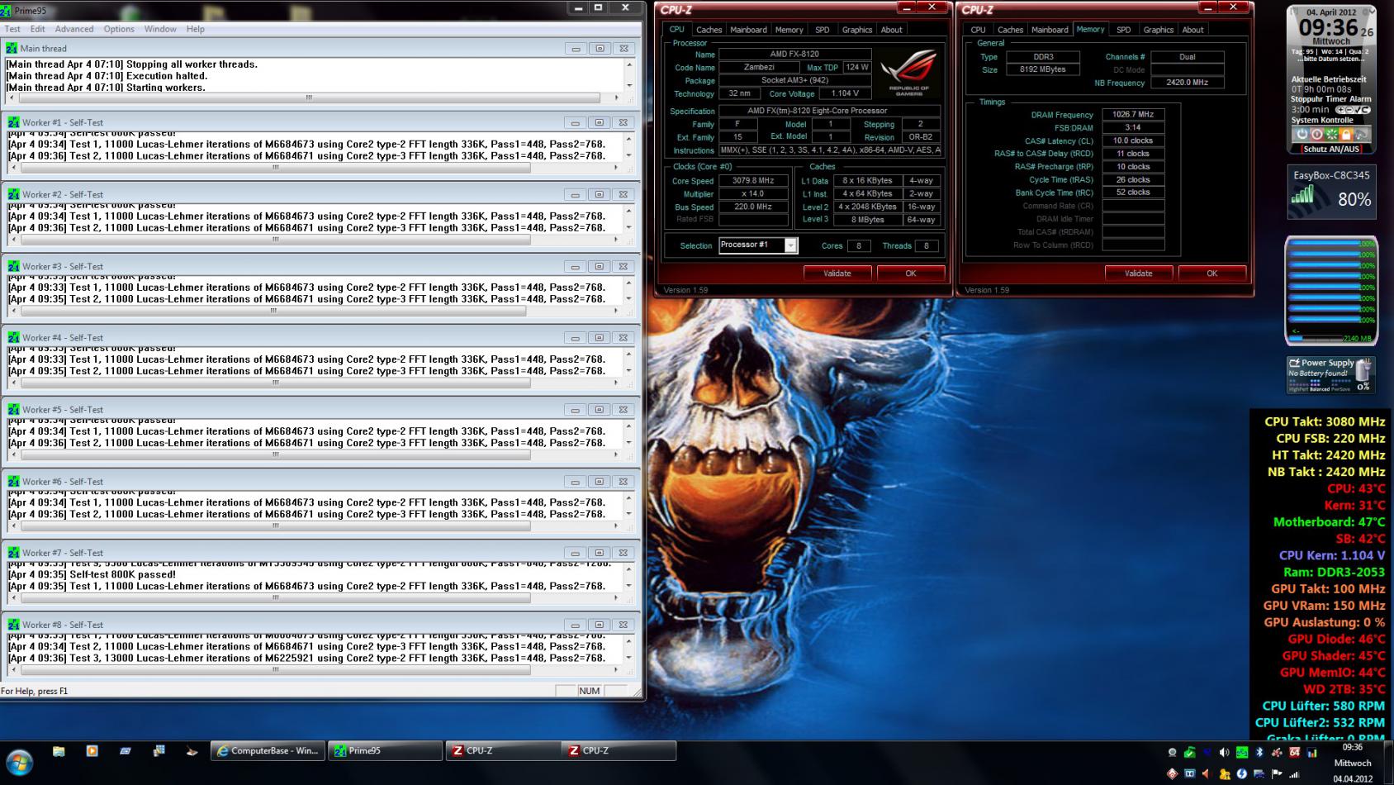Click the Prime95 NUM status bar indicator
The image size is (1394, 785).
click(590, 691)
